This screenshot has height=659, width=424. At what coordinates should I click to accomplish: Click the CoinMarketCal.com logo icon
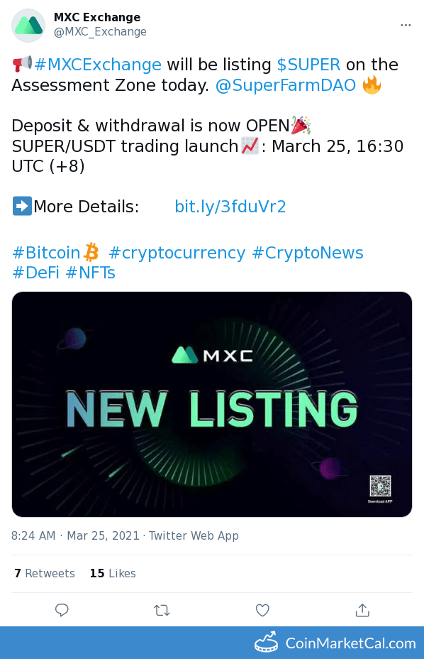click(x=266, y=643)
